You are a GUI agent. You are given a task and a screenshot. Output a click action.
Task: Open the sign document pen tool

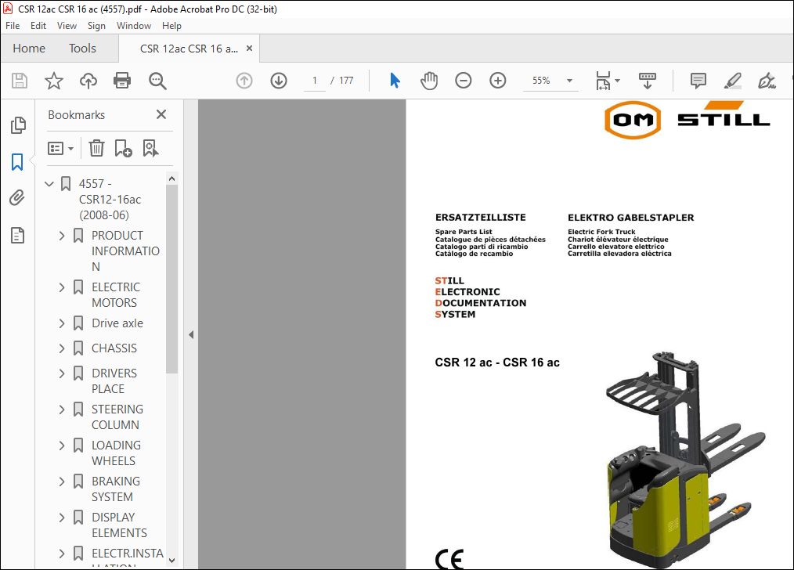click(767, 81)
